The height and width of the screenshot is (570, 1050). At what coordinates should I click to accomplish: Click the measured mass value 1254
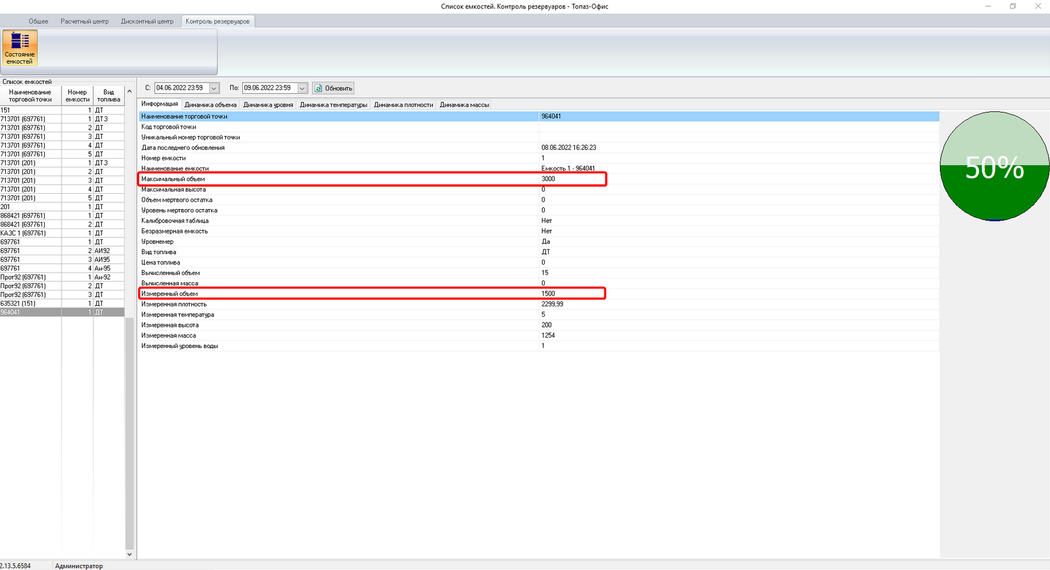click(x=548, y=336)
